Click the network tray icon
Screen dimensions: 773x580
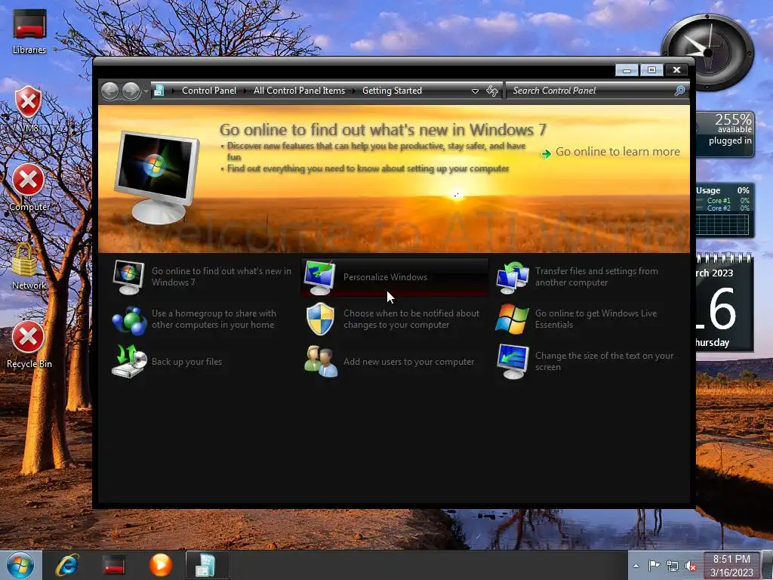click(673, 566)
